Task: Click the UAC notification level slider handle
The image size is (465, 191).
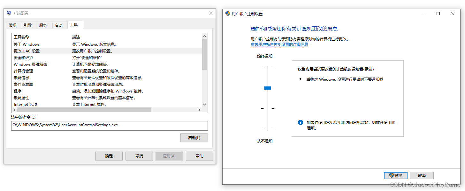Action: [x=267, y=88]
